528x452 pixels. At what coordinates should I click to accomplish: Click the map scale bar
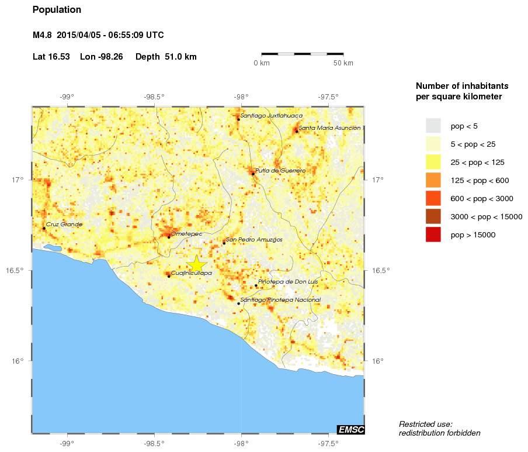pyautogui.click(x=303, y=54)
